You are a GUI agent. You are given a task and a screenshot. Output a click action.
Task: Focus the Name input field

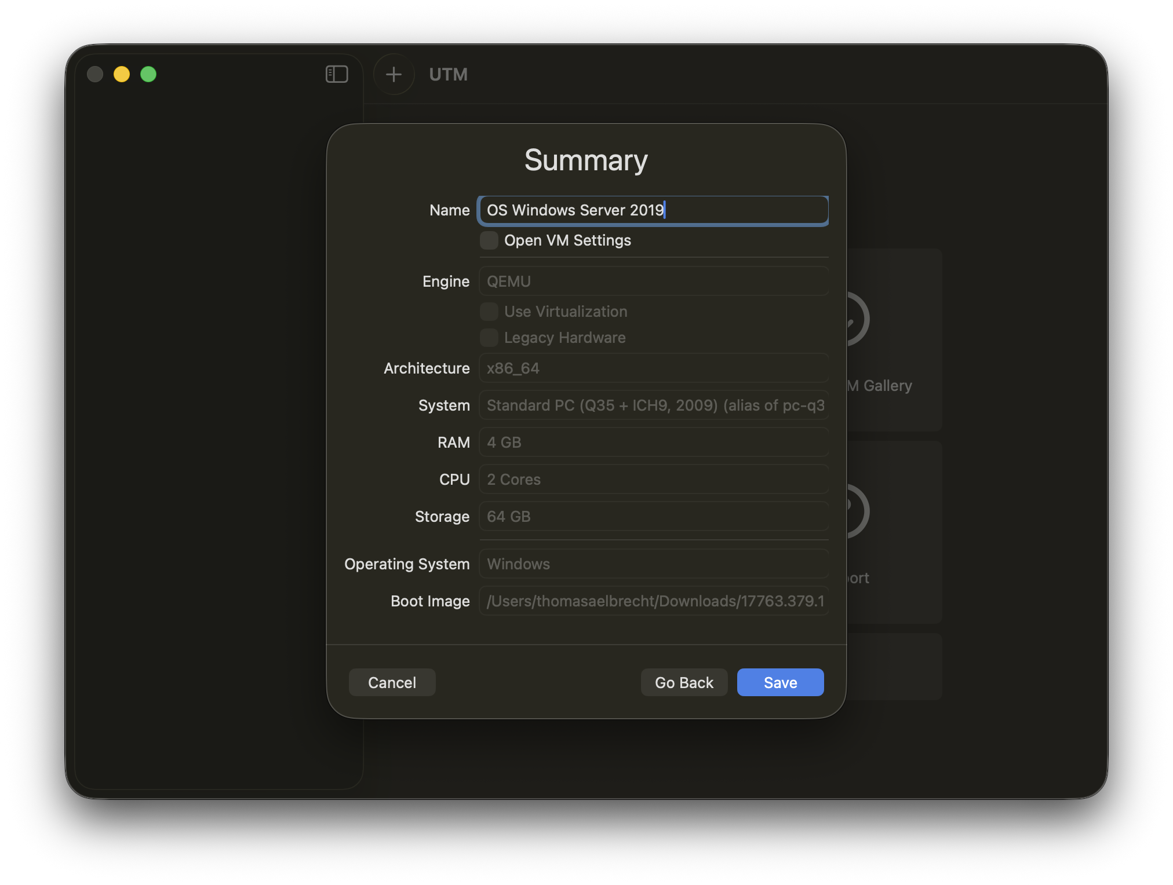653,210
